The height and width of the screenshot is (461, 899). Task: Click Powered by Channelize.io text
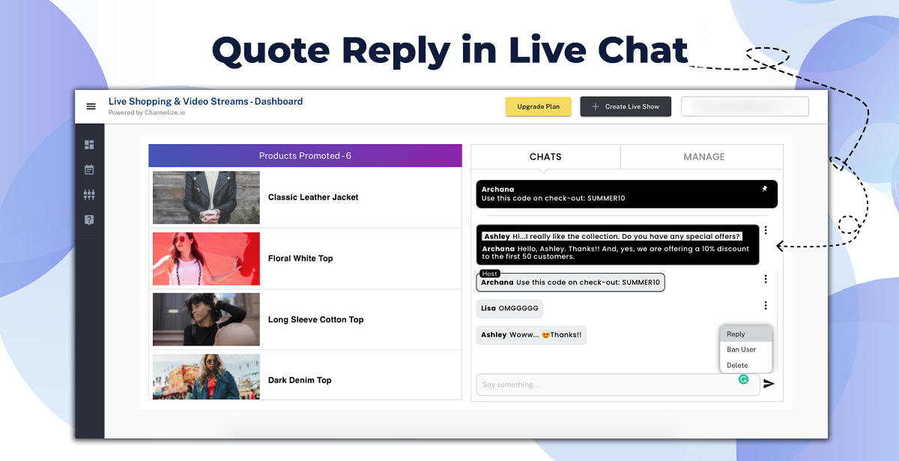point(146,113)
